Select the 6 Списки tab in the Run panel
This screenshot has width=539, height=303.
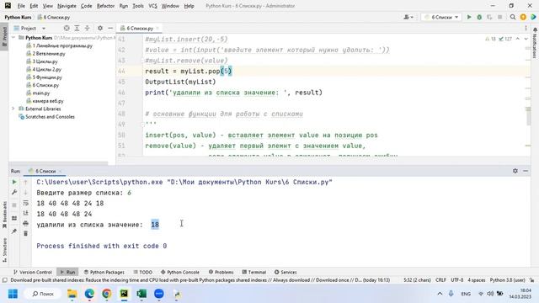click(x=45, y=171)
